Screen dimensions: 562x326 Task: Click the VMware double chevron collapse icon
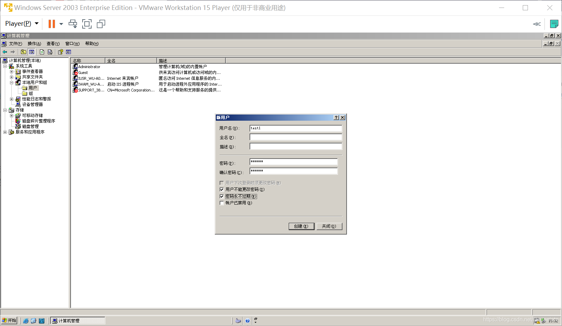pos(537,24)
